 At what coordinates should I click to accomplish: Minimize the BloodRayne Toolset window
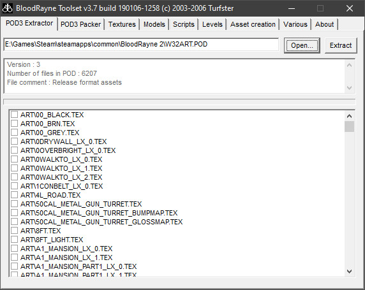coord(292,8)
